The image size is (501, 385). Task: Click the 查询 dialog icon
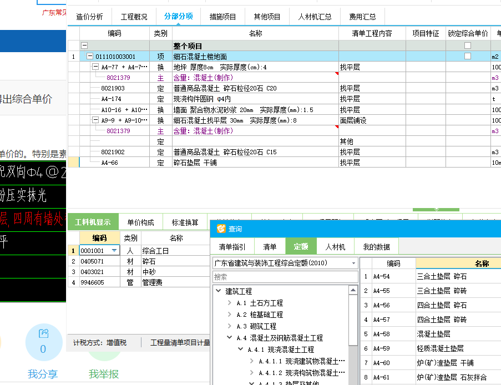(221, 229)
